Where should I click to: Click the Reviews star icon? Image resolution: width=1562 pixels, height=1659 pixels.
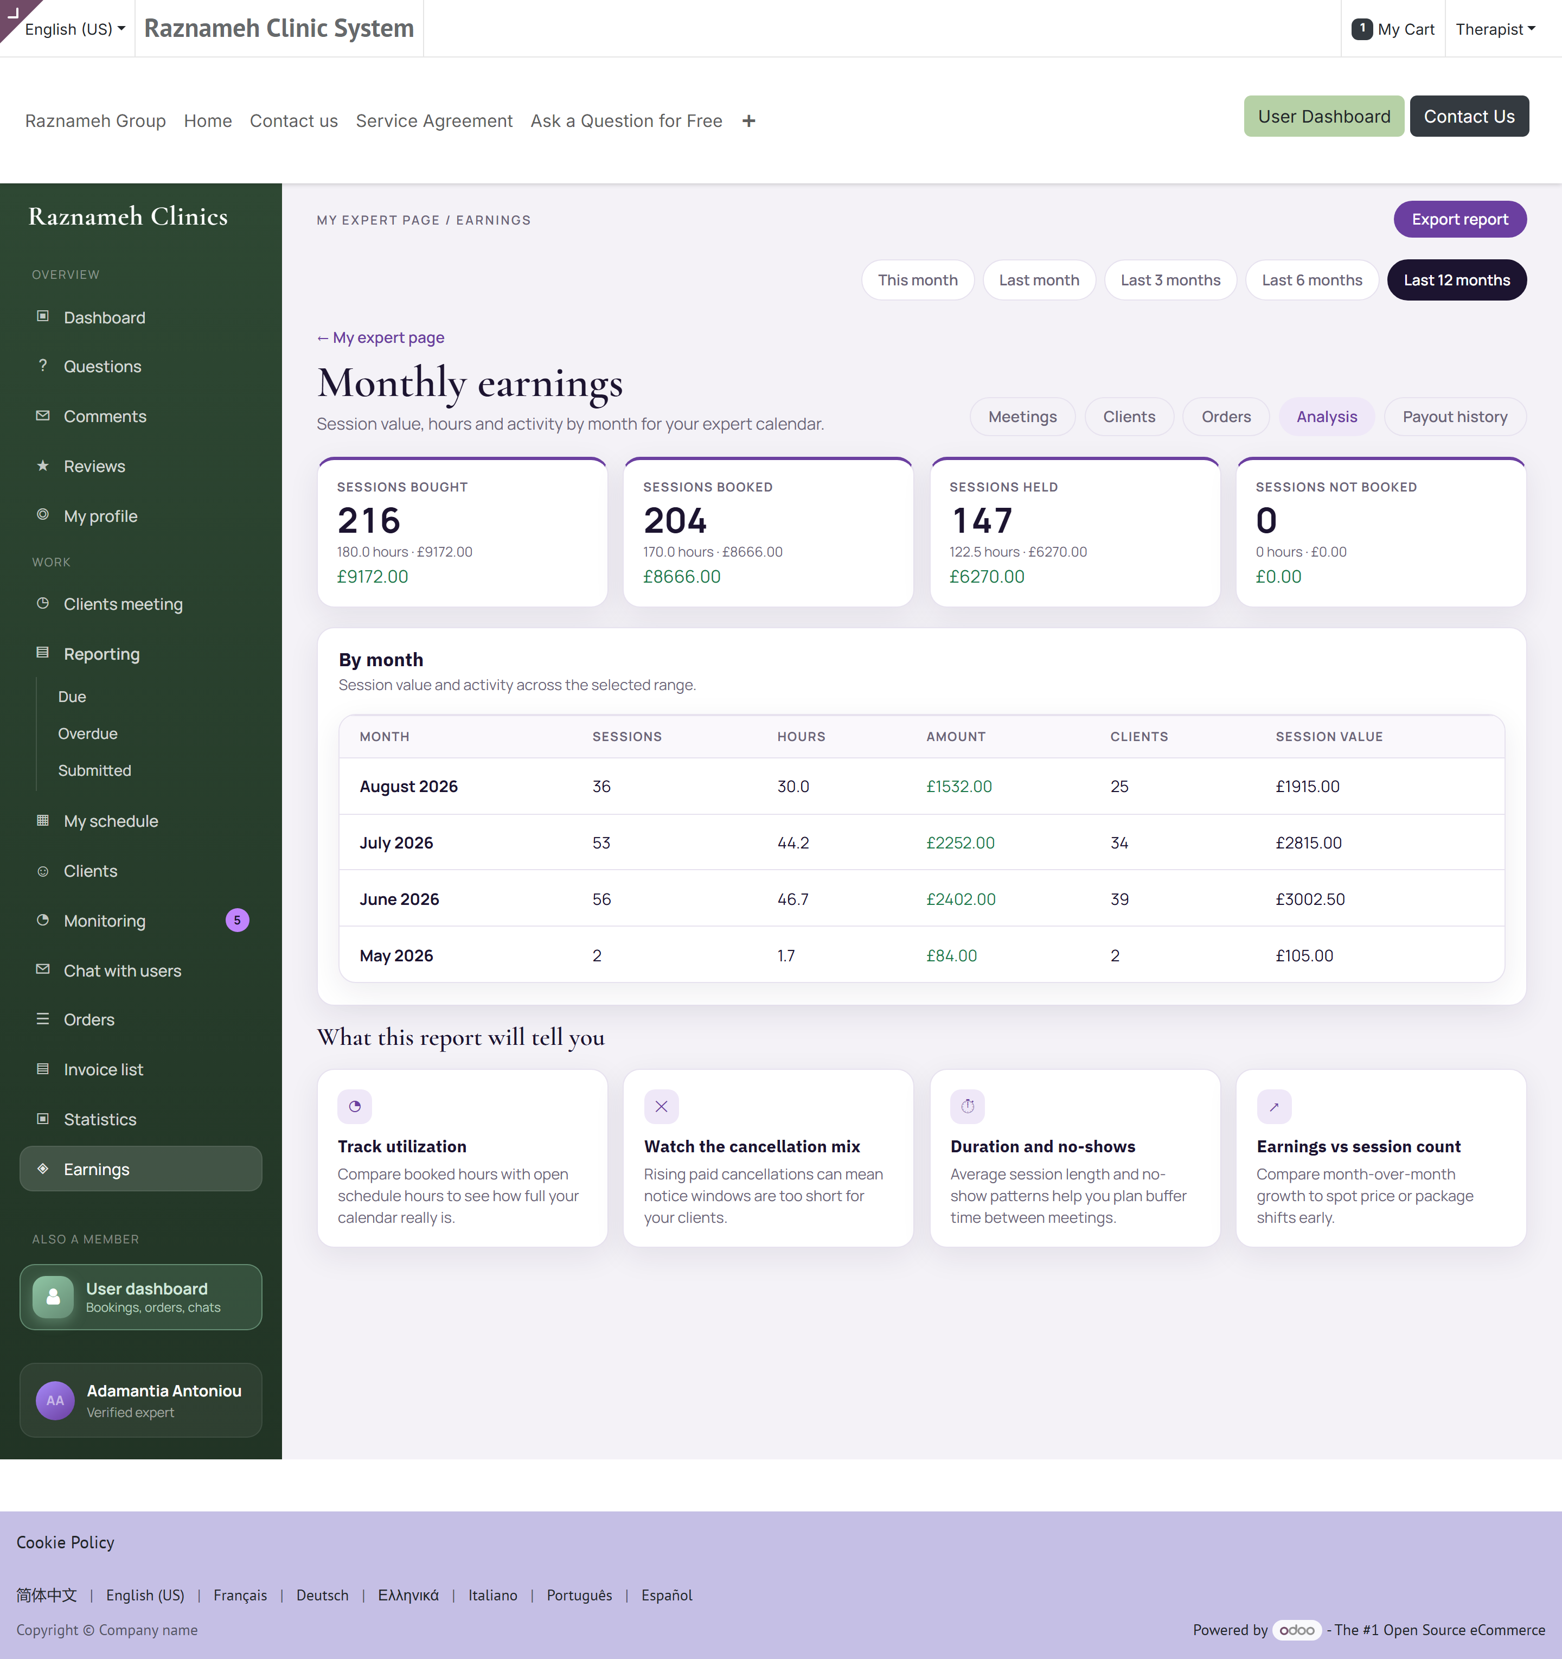[x=42, y=465]
